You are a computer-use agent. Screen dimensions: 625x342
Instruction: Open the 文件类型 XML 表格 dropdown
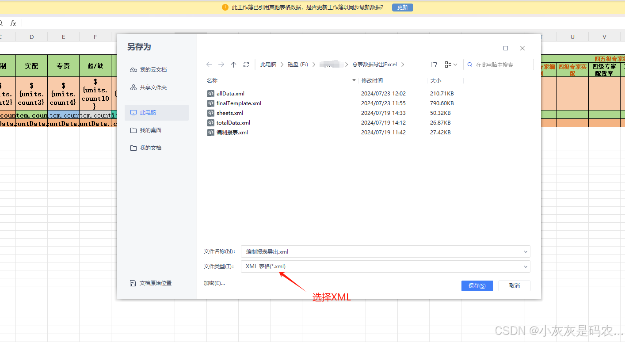[385, 266]
